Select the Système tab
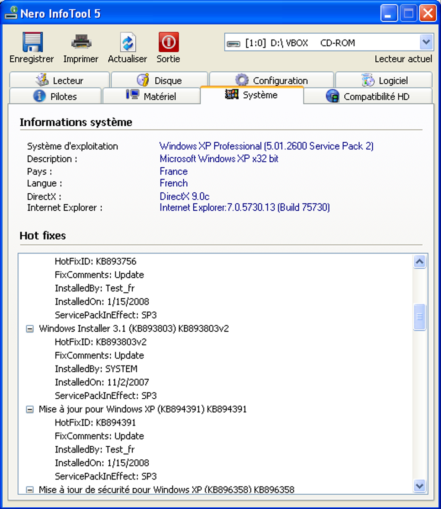Screen dimensions: 441x509 [252, 95]
